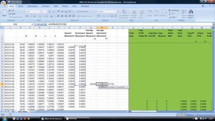Open the Formulas ribbon tab

[x=46, y=6]
